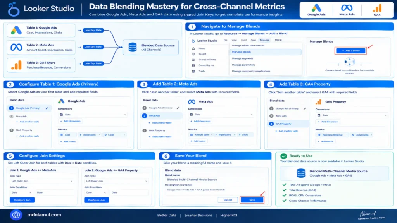
Task: Click the GA4 icon in top-right card
Action: (x=377, y=9)
